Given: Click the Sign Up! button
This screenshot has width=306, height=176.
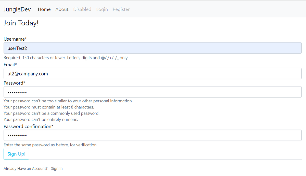Looking at the screenshot, I should 16,154.
